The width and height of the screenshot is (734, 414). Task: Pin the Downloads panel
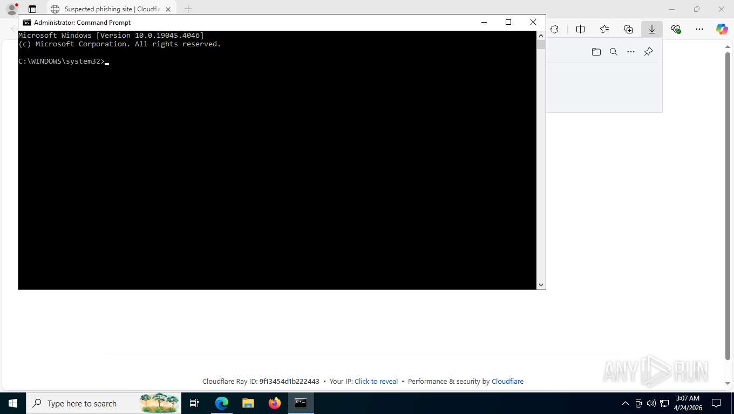point(649,52)
